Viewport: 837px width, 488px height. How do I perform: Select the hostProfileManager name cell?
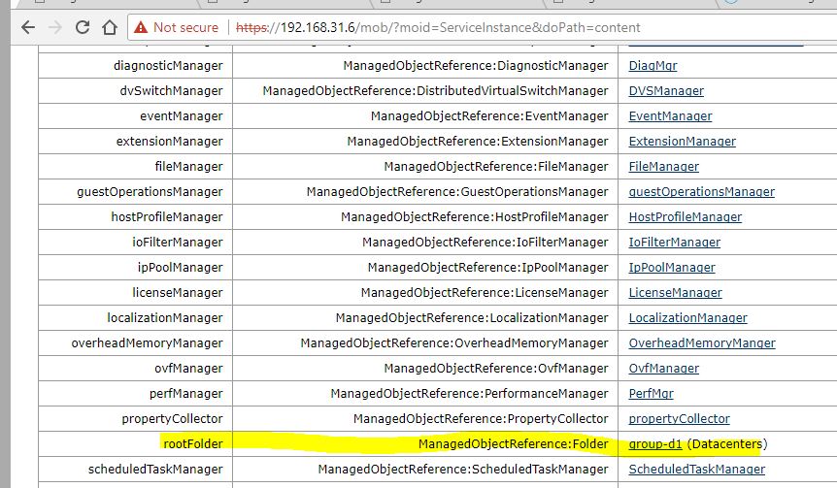136,217
